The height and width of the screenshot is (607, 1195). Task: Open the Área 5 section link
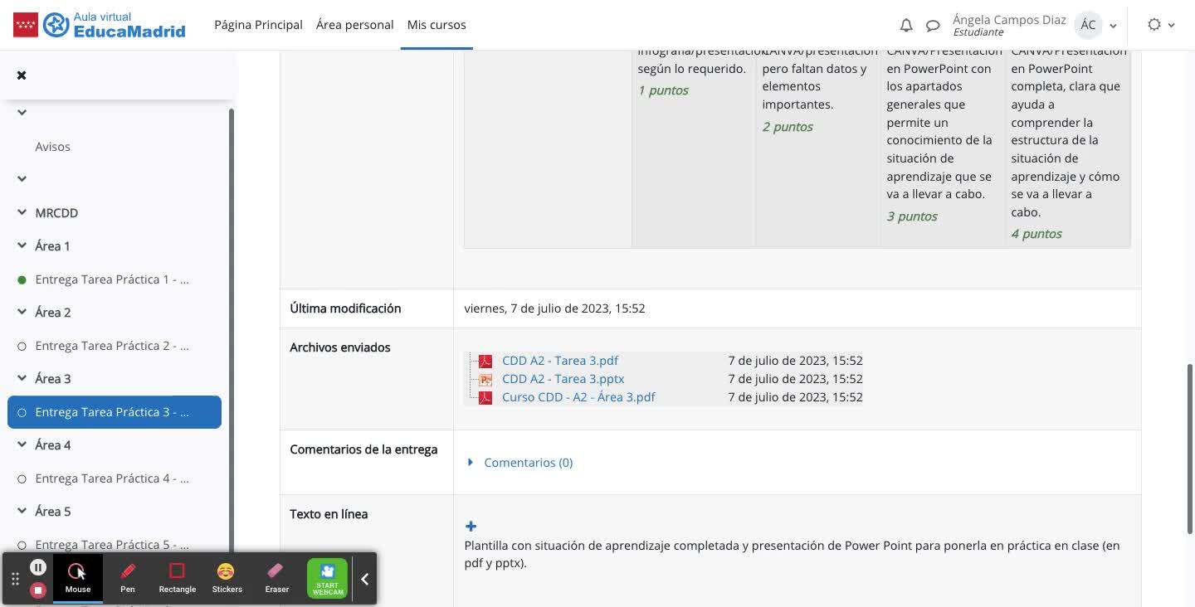pyautogui.click(x=52, y=512)
